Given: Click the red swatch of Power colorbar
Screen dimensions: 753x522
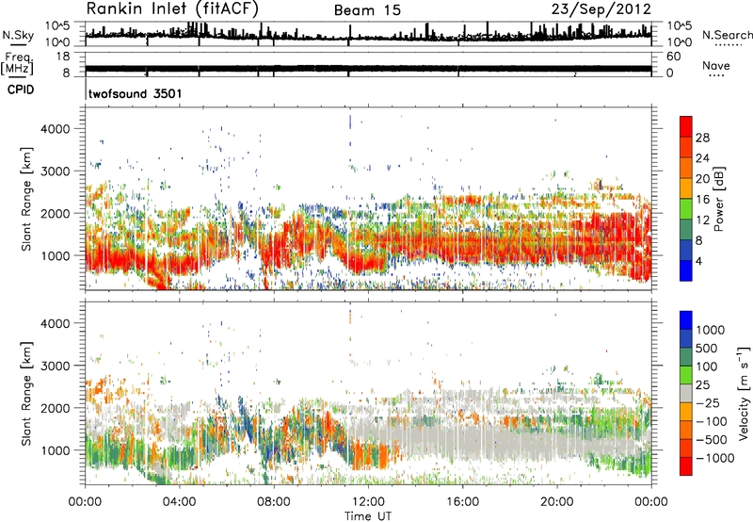Looking at the screenshot, I should point(686,126).
